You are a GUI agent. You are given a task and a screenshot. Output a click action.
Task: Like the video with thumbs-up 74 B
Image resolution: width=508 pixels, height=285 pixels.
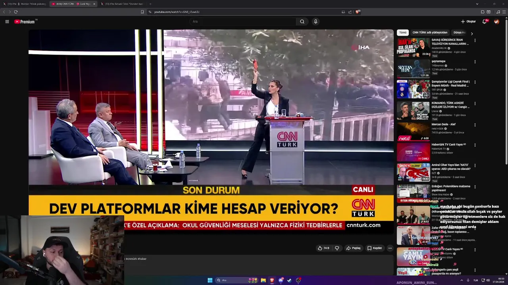(323, 248)
